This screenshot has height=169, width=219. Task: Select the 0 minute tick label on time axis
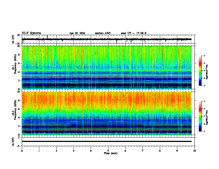(22, 151)
